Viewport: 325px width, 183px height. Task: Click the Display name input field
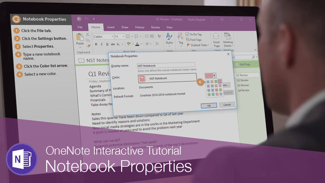(x=166, y=65)
